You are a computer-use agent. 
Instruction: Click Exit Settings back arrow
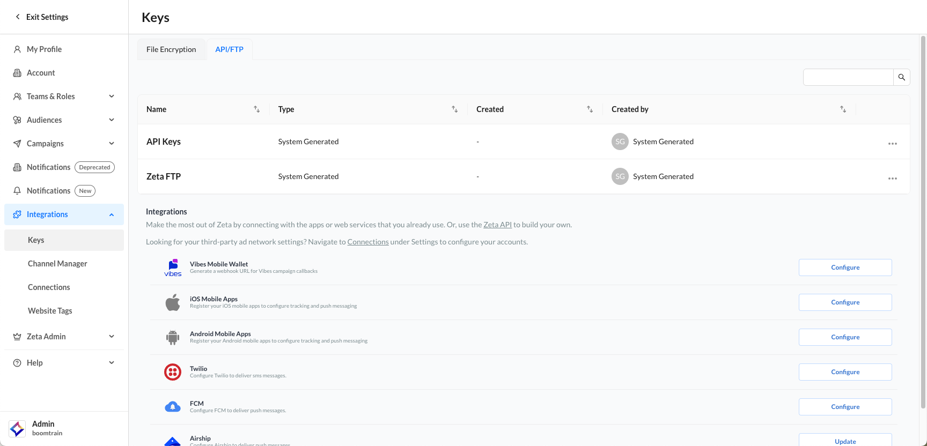[18, 17]
